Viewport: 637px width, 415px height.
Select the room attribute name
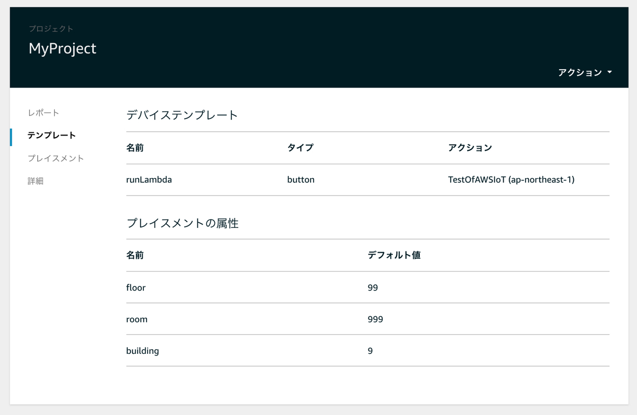click(x=136, y=319)
